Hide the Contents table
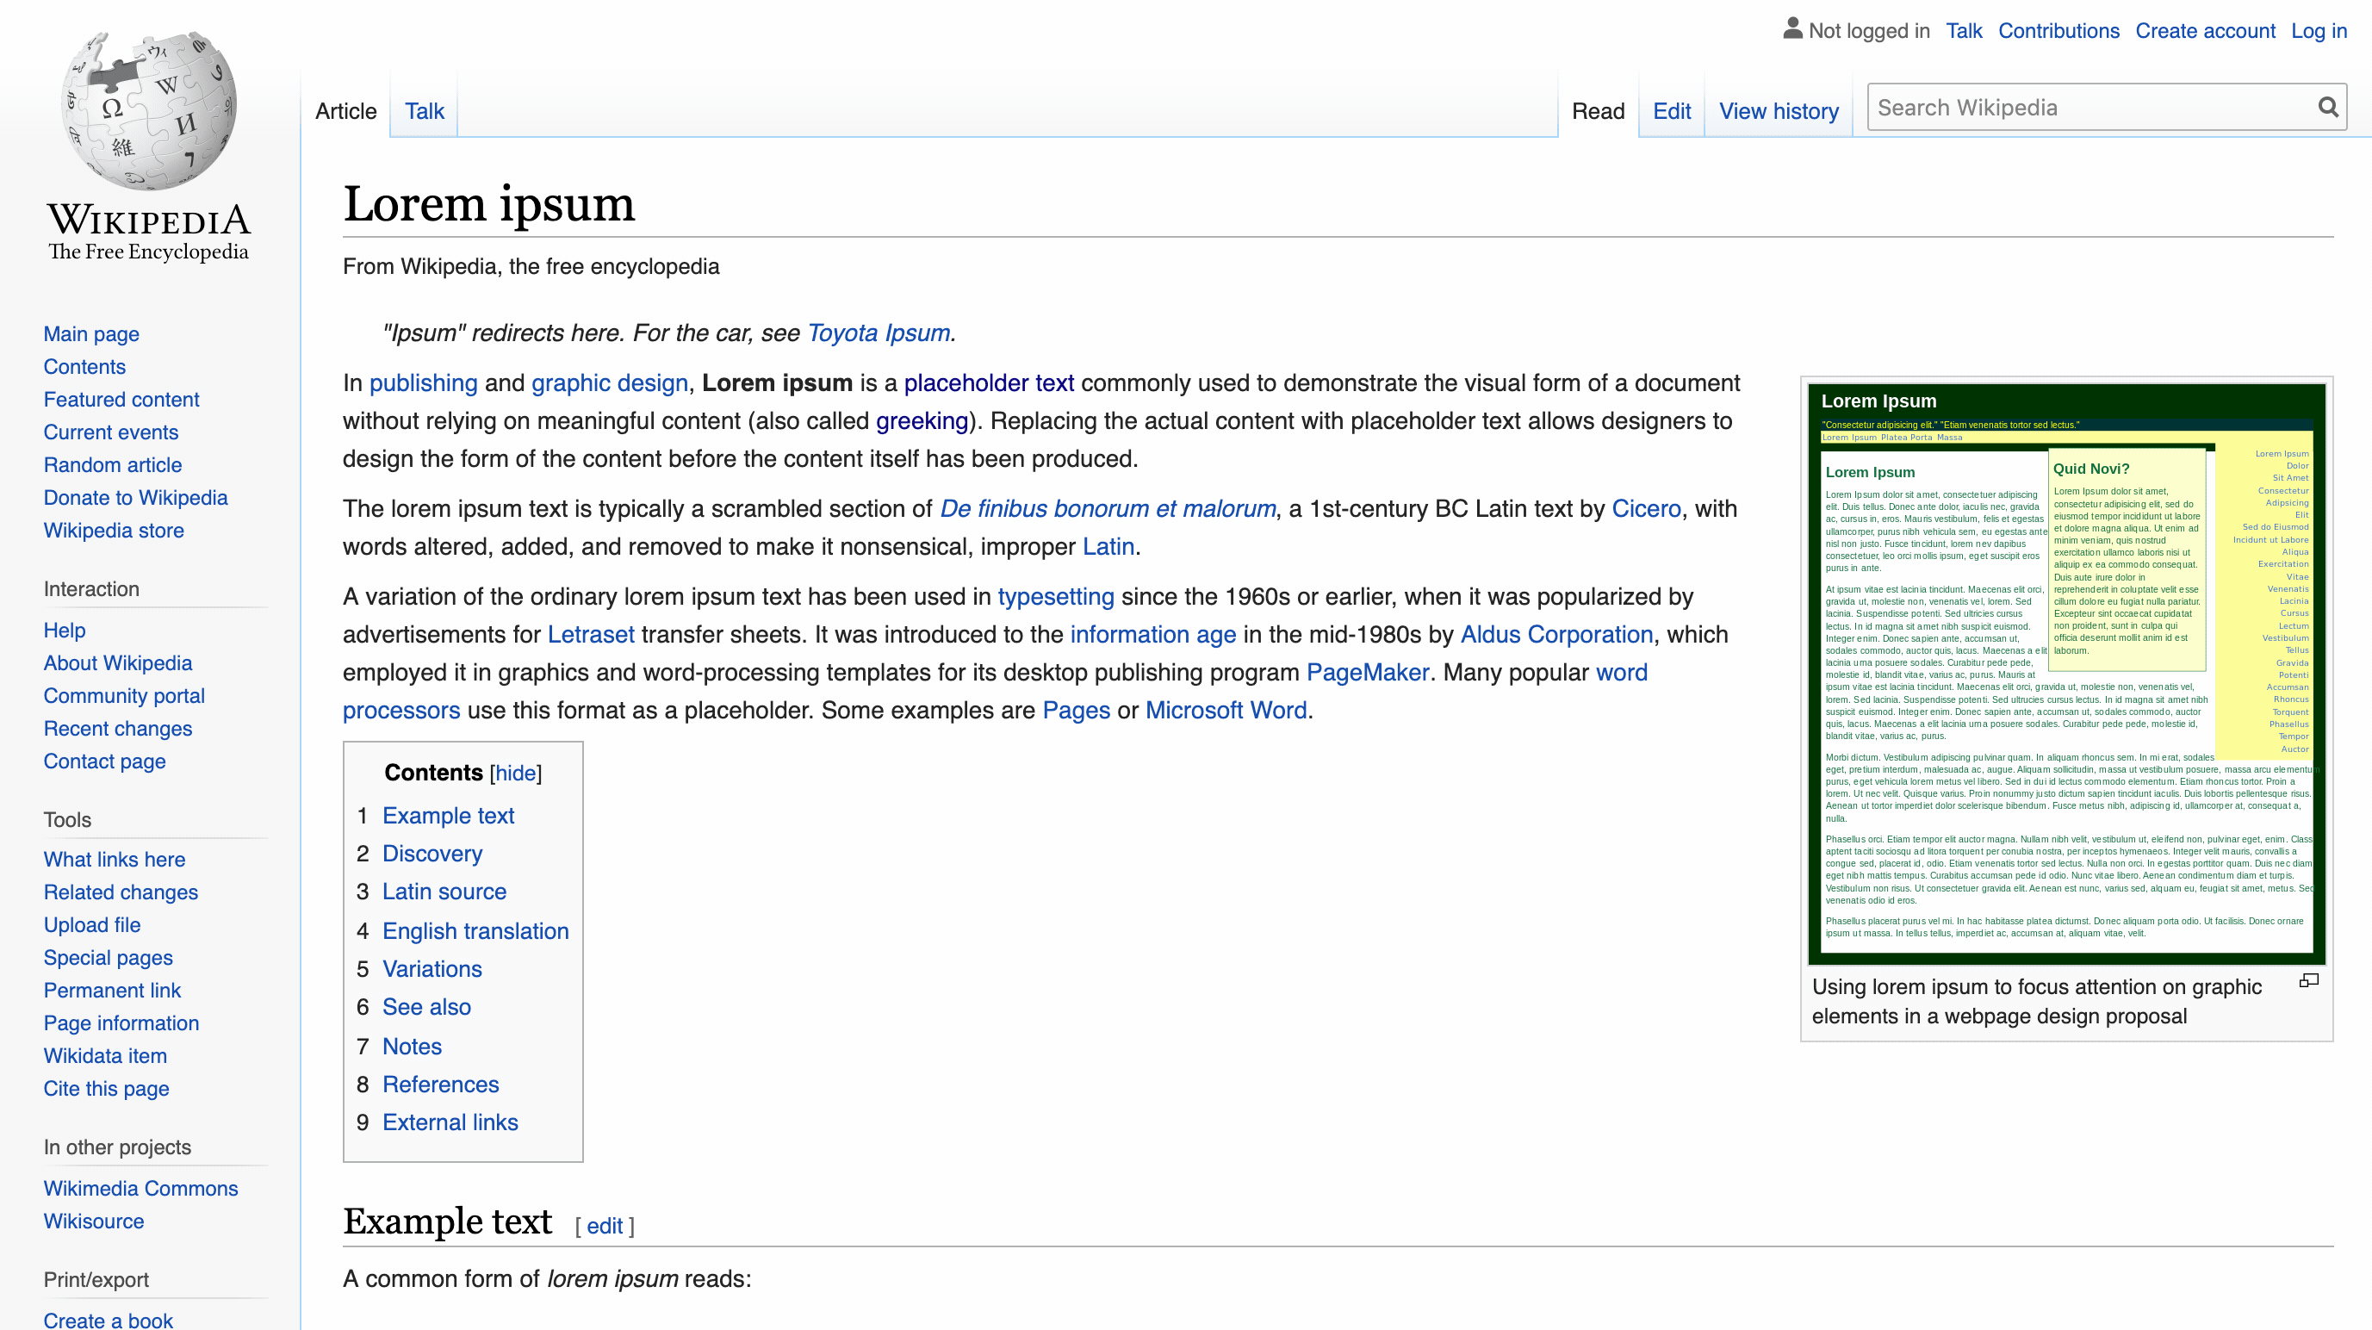This screenshot has width=2372, height=1330. 516,773
